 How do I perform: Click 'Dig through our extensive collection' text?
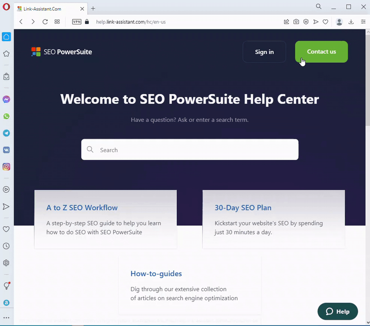point(184,294)
